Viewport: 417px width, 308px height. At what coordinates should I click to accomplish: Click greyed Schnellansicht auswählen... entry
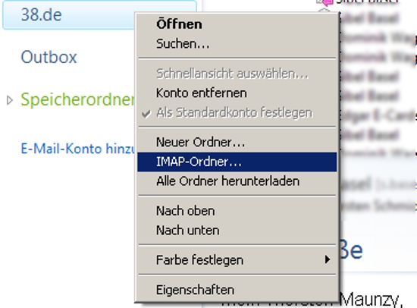coord(237,74)
